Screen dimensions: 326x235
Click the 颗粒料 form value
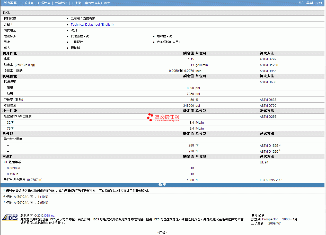(75, 48)
